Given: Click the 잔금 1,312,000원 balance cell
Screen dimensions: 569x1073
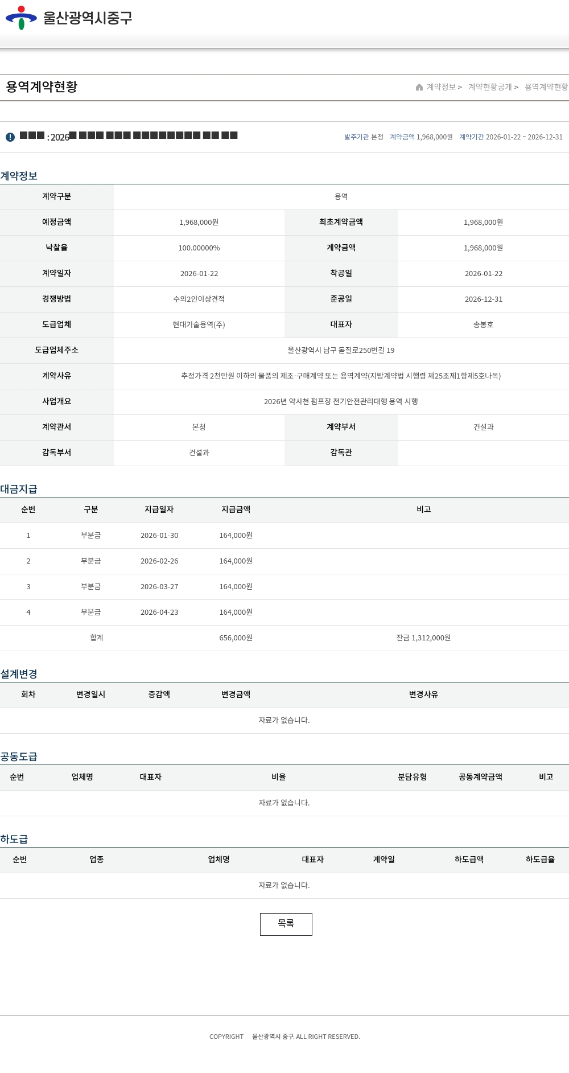Looking at the screenshot, I should [423, 638].
